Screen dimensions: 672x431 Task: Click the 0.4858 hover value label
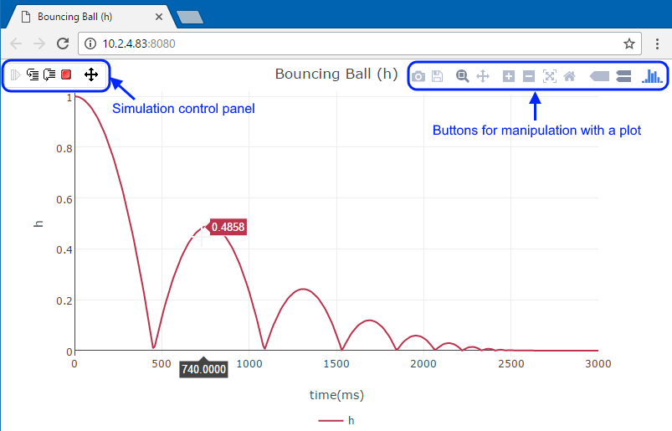[228, 227]
